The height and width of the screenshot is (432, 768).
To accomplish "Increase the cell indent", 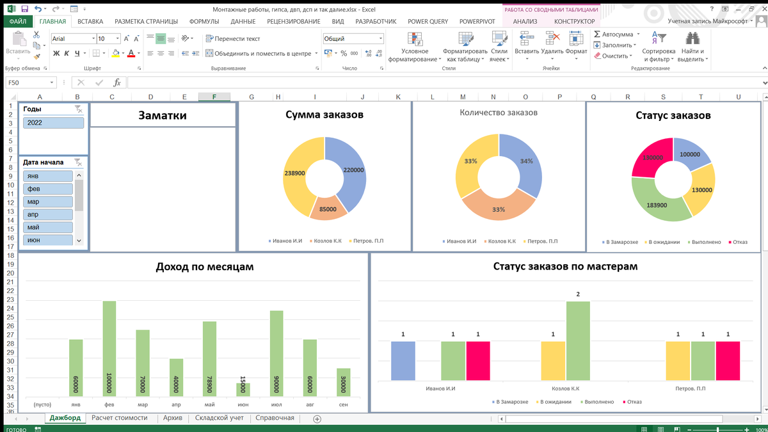I will click(195, 54).
